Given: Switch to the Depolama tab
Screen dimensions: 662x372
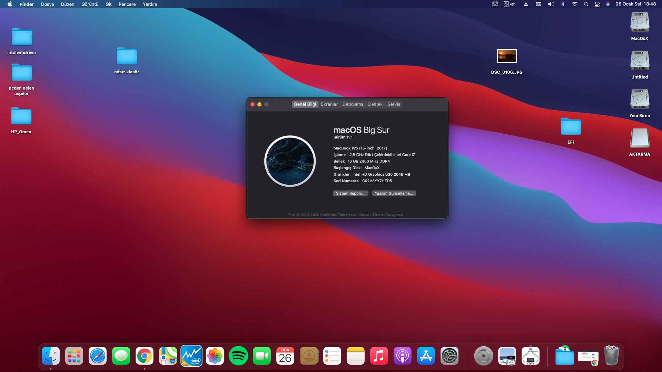Looking at the screenshot, I should [353, 104].
